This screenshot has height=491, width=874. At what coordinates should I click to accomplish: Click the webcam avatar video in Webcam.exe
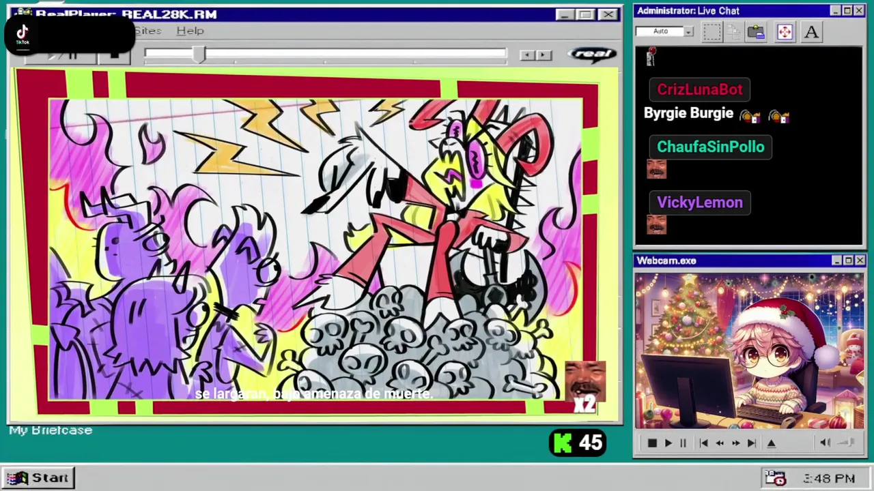pyautogui.click(x=749, y=351)
